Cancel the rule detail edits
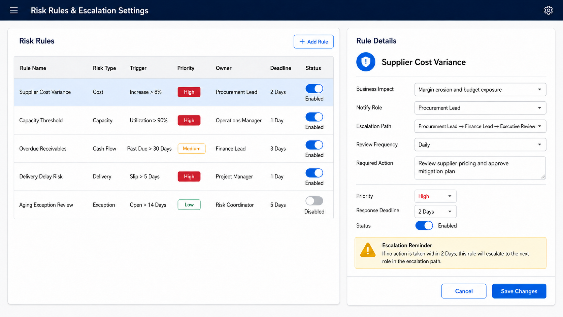The height and width of the screenshot is (317, 563). 464,291
